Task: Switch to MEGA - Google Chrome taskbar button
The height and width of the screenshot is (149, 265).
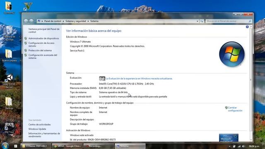Action: (67, 146)
